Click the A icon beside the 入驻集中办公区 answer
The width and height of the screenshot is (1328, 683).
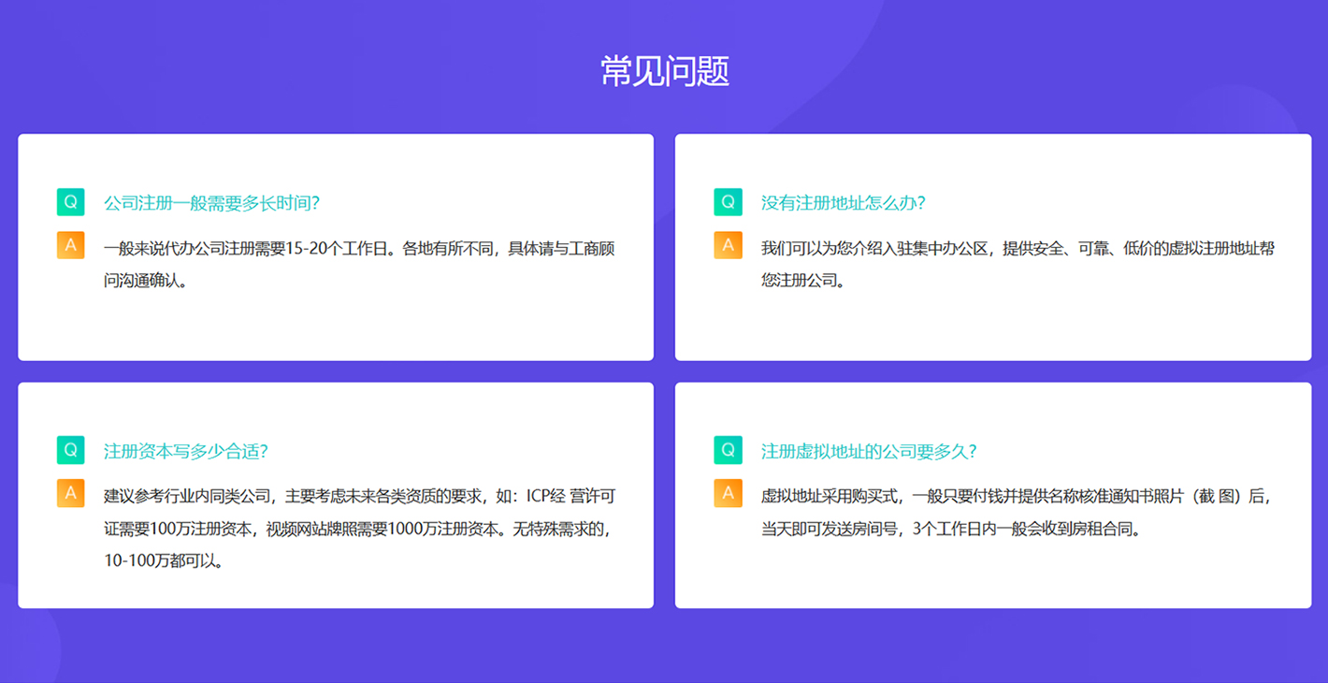point(728,245)
